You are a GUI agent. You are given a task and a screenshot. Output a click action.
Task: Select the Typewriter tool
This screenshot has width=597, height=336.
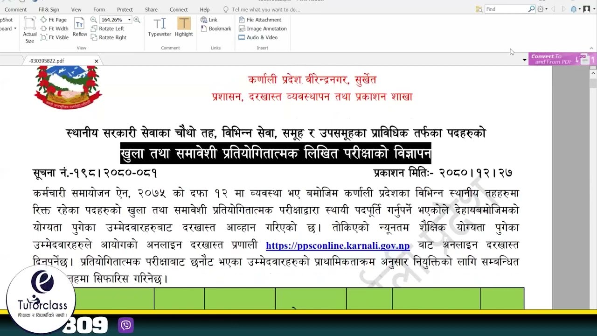(x=160, y=27)
